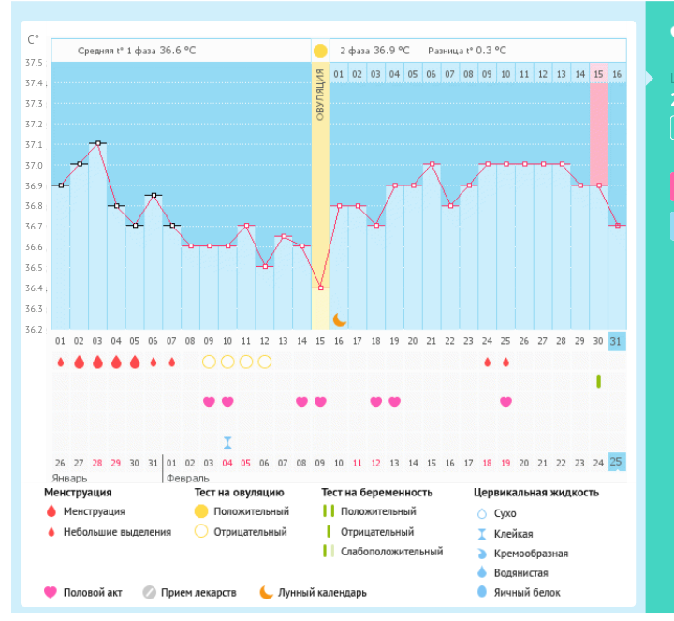Click the small spotting drop on day 24
This screenshot has width=674, height=621.
487,362
